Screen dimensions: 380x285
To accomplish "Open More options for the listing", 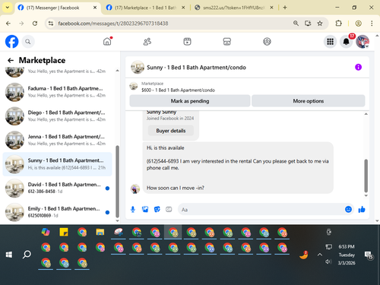I will pyautogui.click(x=309, y=101).
